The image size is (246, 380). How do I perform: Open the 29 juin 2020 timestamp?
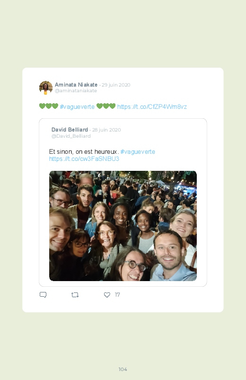(x=116, y=85)
